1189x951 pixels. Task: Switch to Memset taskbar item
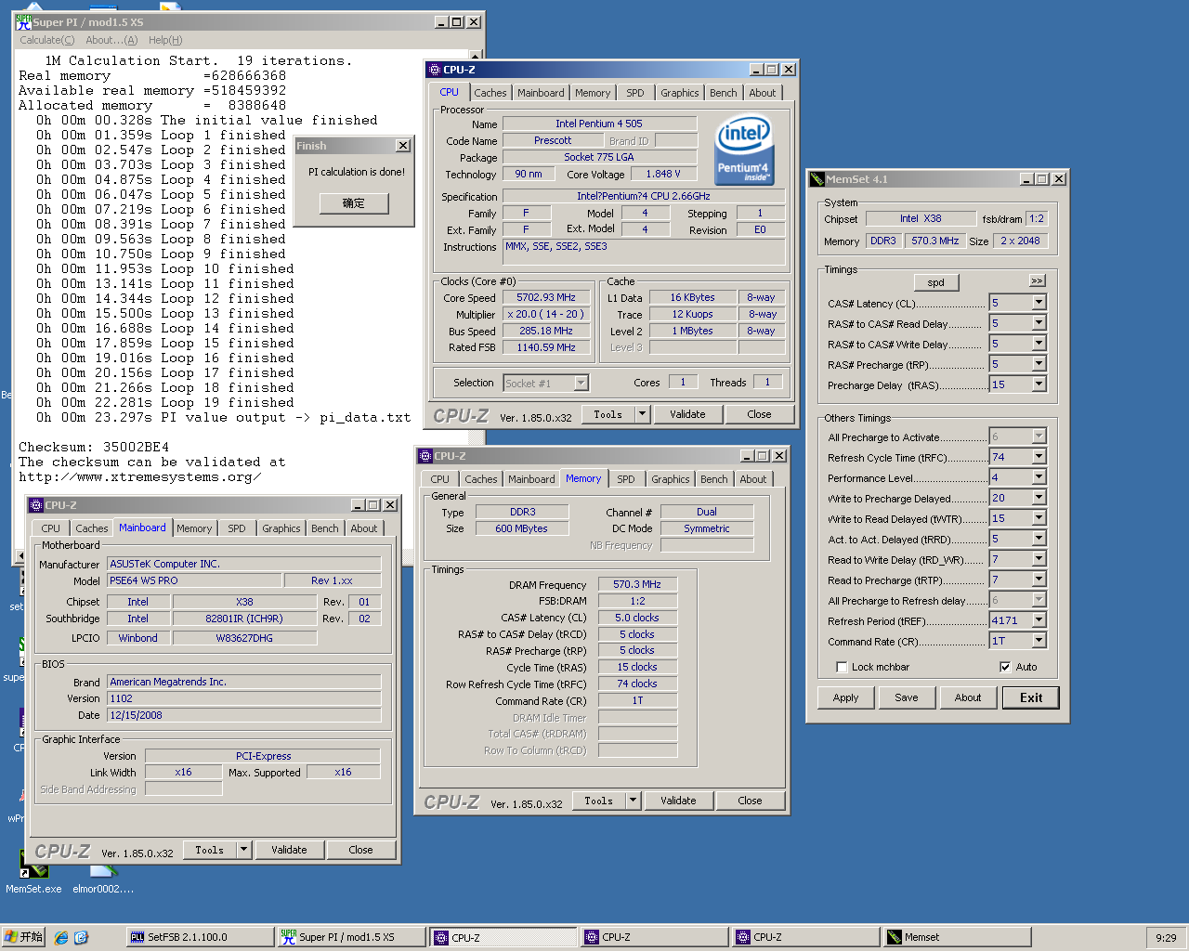957,937
